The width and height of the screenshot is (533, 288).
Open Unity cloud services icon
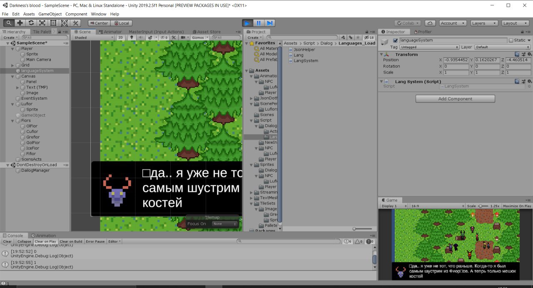click(430, 23)
